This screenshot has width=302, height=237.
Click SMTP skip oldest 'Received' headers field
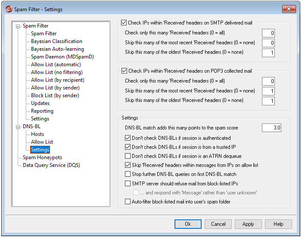(x=268, y=53)
